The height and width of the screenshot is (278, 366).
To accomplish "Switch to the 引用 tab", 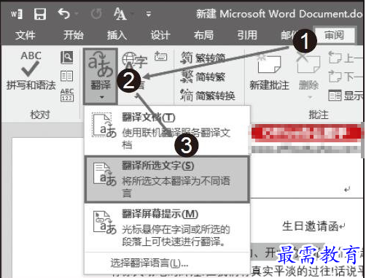I will pos(247,35).
